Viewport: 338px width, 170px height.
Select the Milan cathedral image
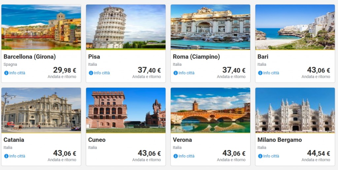point(295,110)
